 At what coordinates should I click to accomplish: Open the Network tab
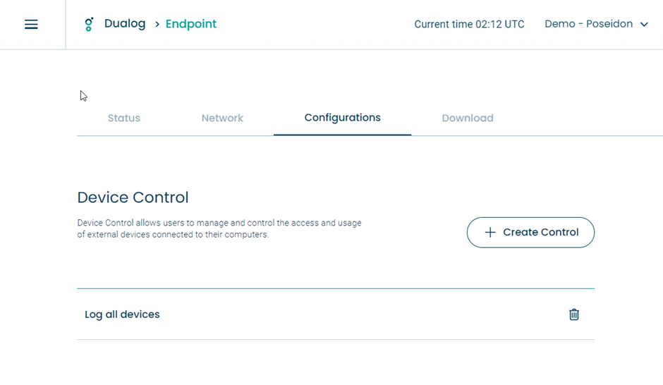tap(222, 118)
